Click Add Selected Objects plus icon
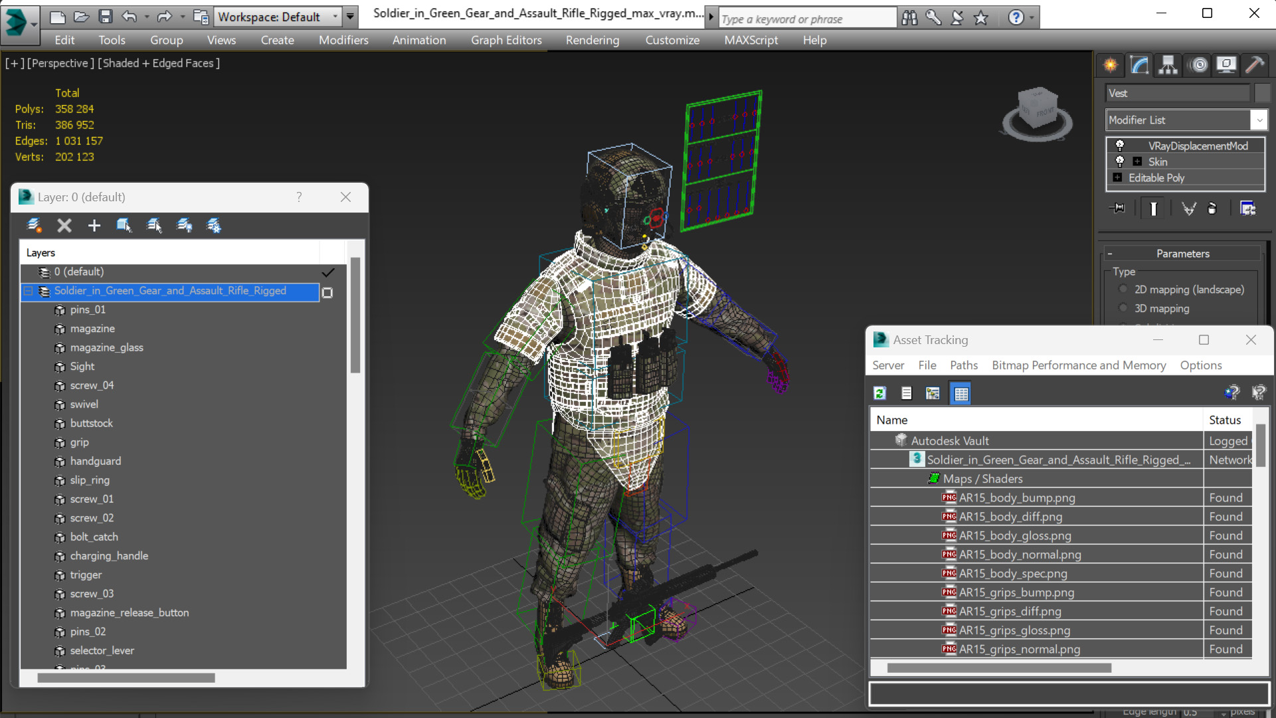The image size is (1276, 718). tap(94, 226)
